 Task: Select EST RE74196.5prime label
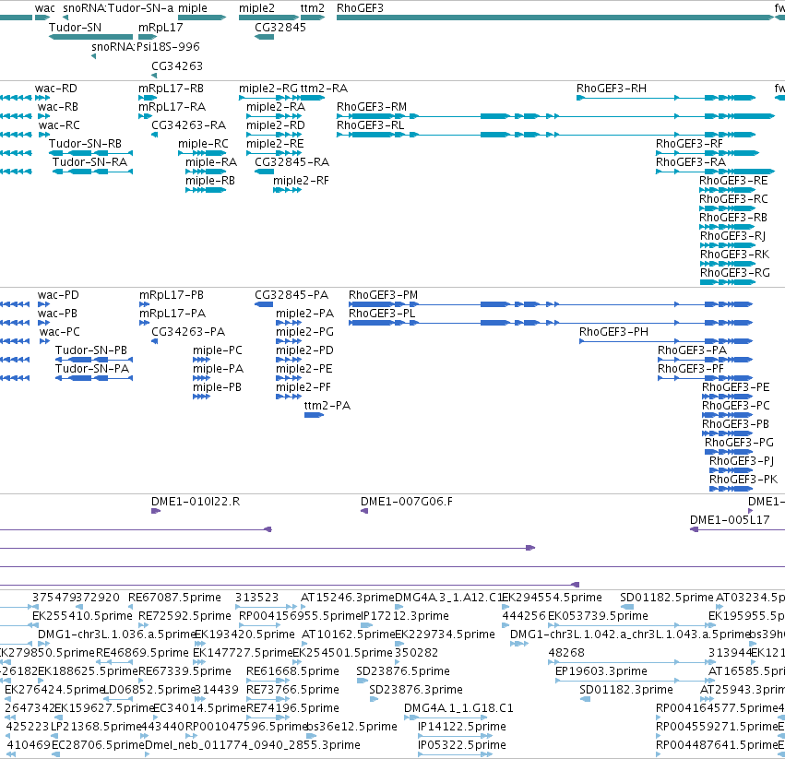[x=292, y=708]
